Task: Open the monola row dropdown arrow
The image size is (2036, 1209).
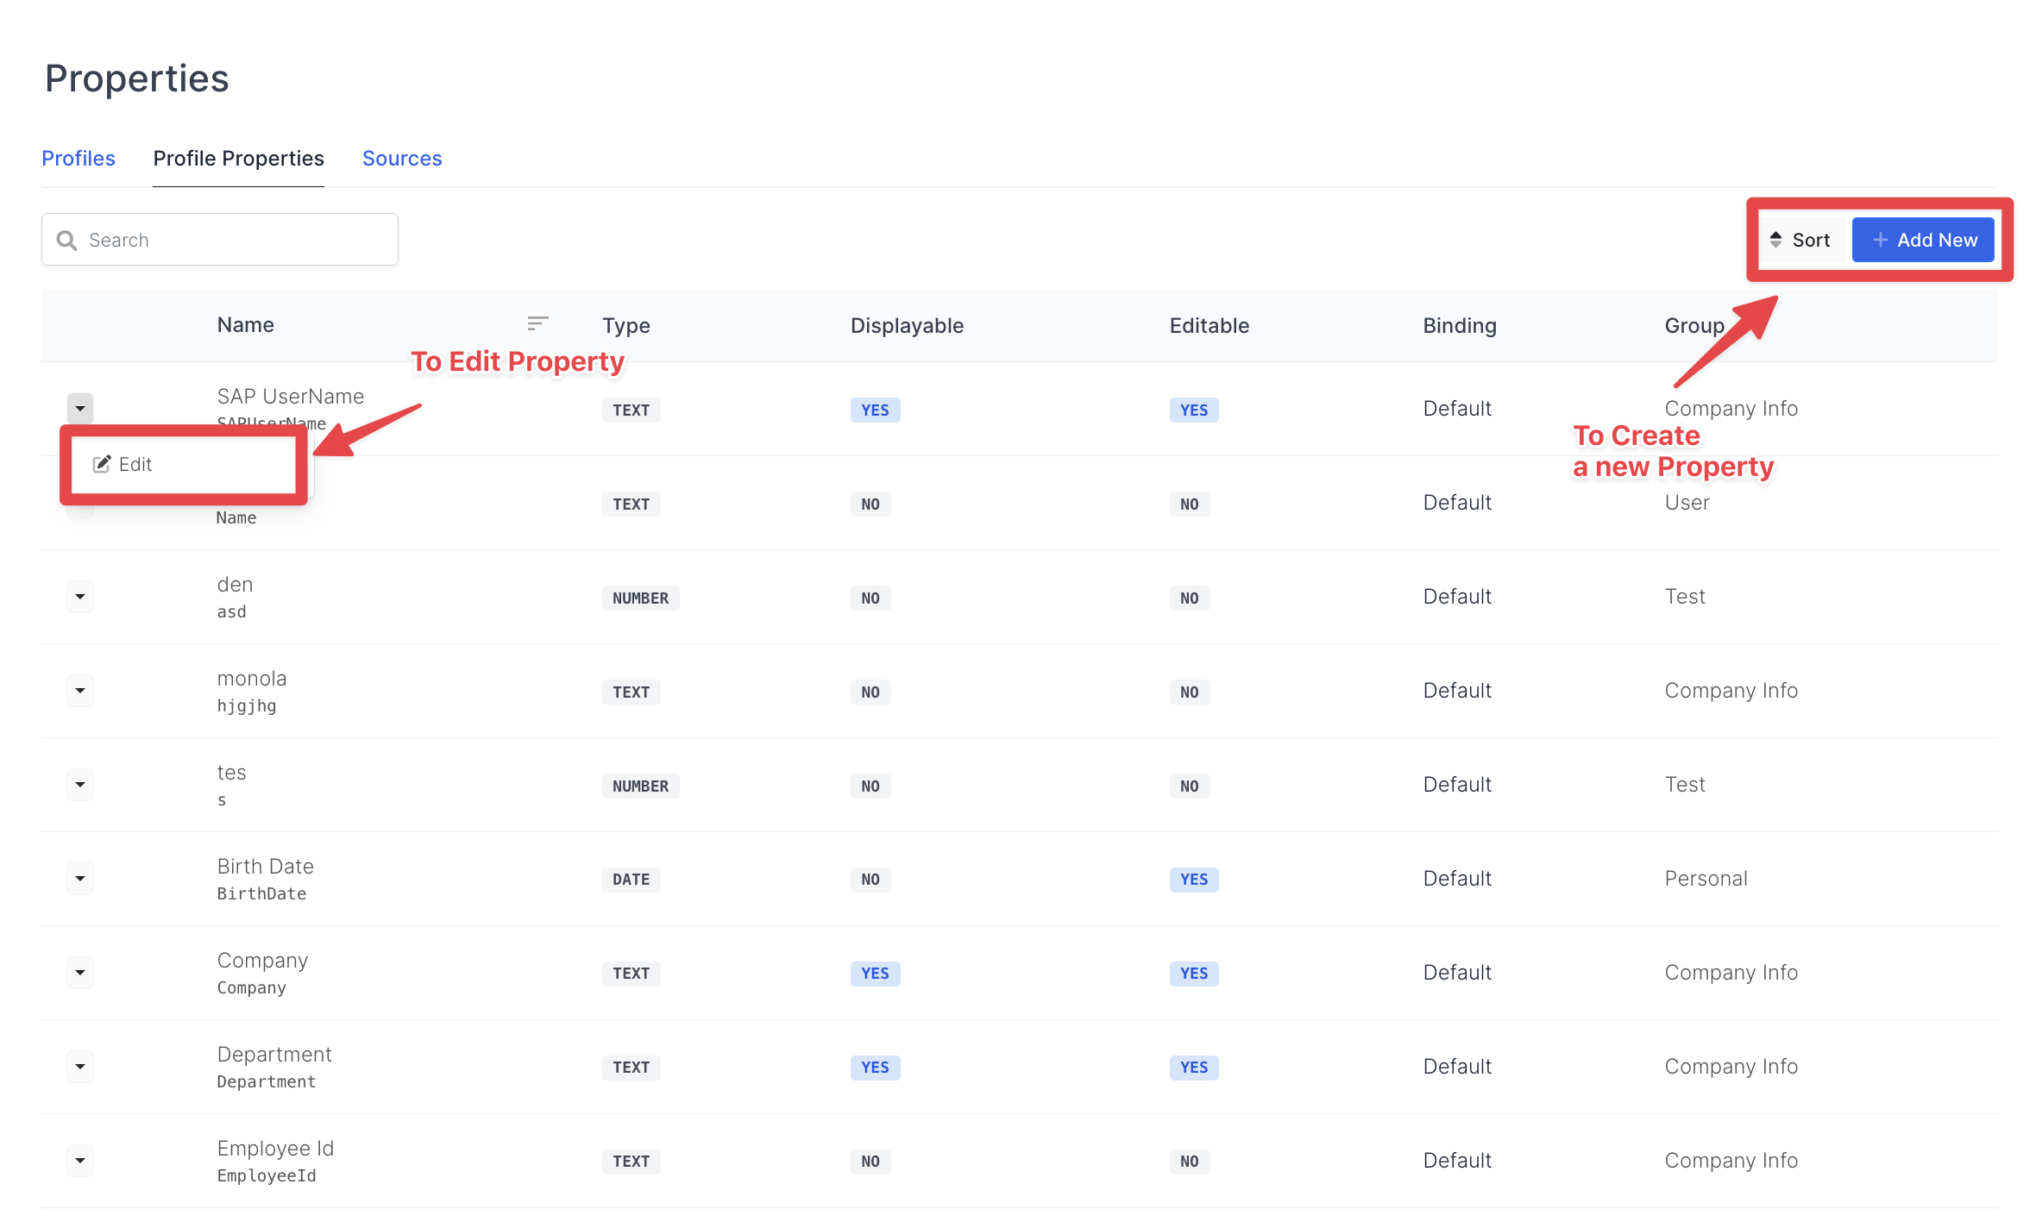Action: click(x=80, y=691)
